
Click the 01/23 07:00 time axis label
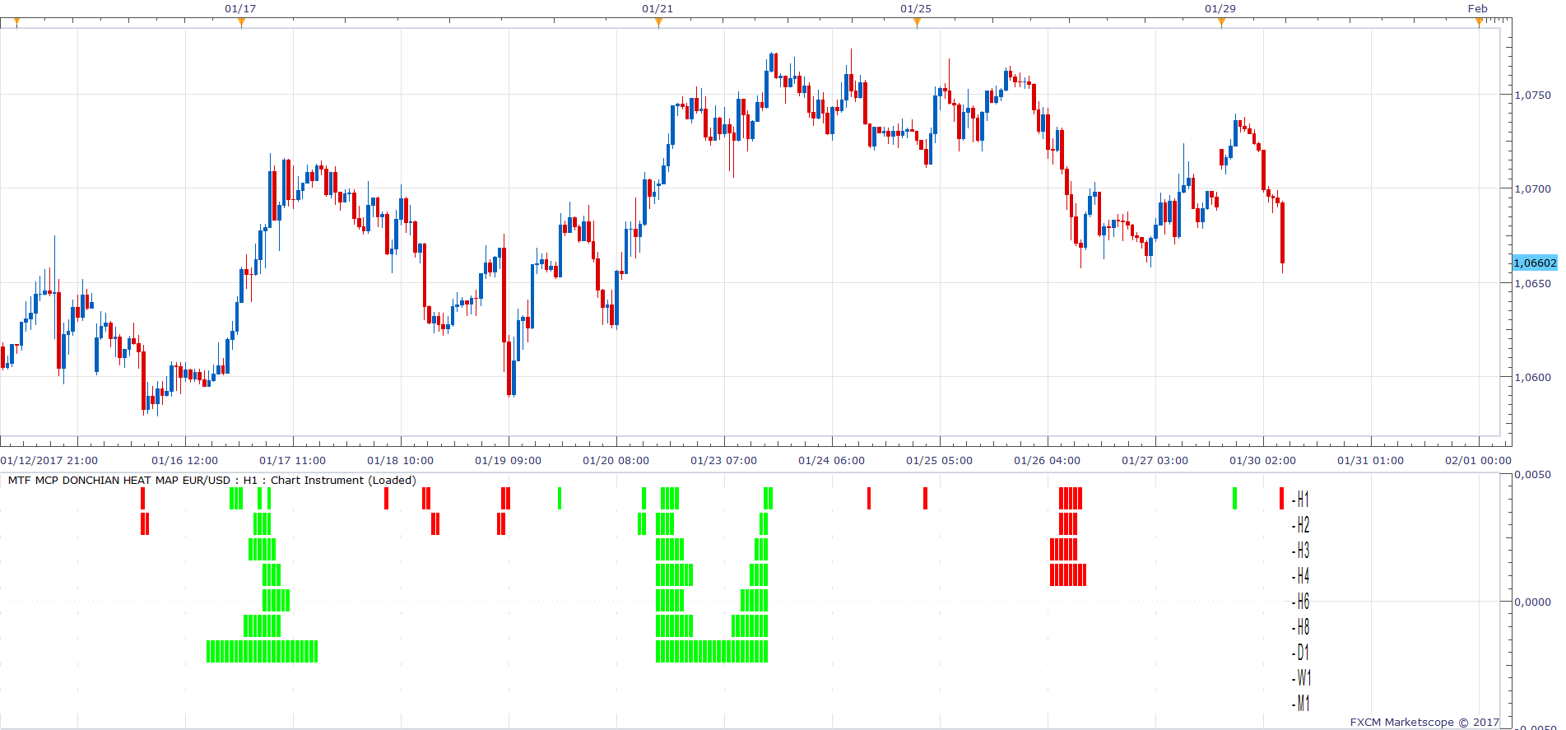pyautogui.click(x=724, y=461)
